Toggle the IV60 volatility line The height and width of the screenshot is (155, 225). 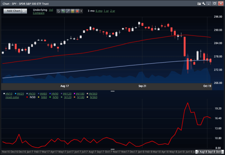pyautogui.click(x=44, y=97)
